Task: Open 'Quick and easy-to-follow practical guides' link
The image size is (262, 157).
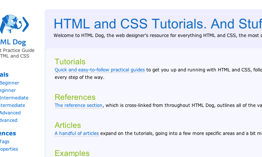Action: coord(100,70)
